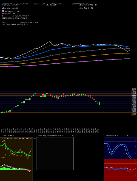The image size is (137, 181).
Task: Click the large red candle beside green one
Action: (x=43, y=96)
